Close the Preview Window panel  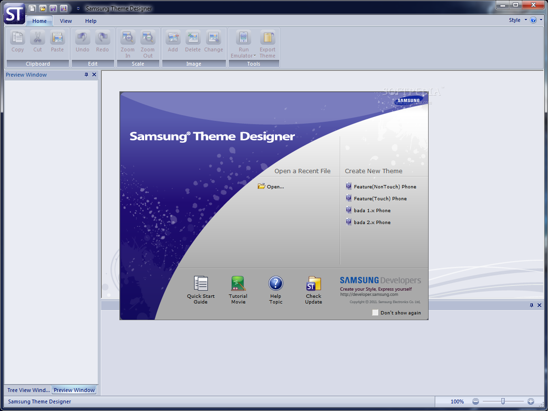tap(94, 74)
